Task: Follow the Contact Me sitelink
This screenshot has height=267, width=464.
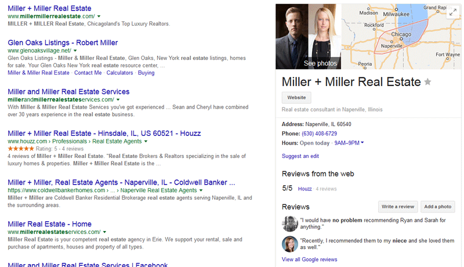Action: point(88,73)
